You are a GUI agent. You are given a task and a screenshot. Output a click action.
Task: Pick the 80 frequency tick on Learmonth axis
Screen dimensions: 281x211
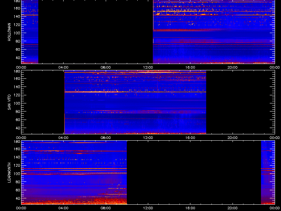[x=18, y=182]
